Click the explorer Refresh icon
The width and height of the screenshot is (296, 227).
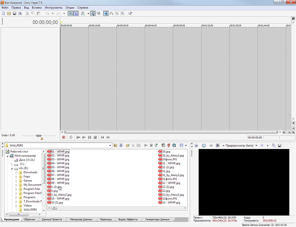point(121,146)
